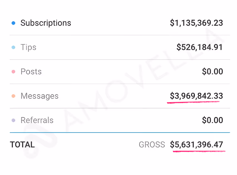Click the pink Posts category dot
Viewport: 237px width, 175px height.
click(13, 71)
